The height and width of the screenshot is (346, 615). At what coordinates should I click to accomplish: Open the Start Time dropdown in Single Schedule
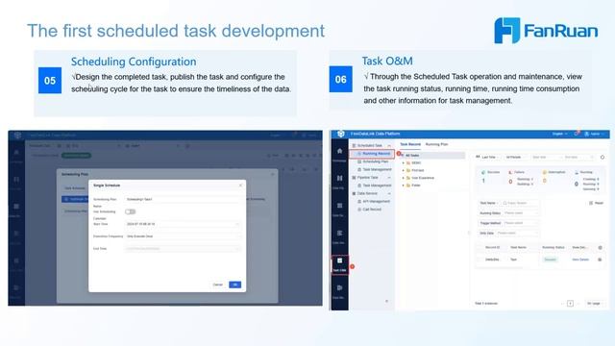click(x=183, y=224)
